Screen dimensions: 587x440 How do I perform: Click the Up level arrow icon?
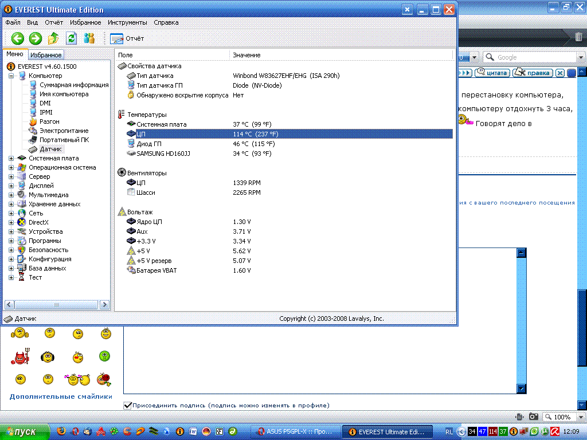(x=53, y=38)
